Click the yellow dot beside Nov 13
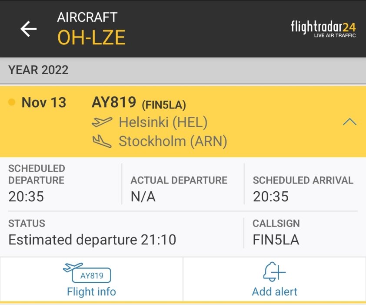Screen dimensions: 366x305 12,103
